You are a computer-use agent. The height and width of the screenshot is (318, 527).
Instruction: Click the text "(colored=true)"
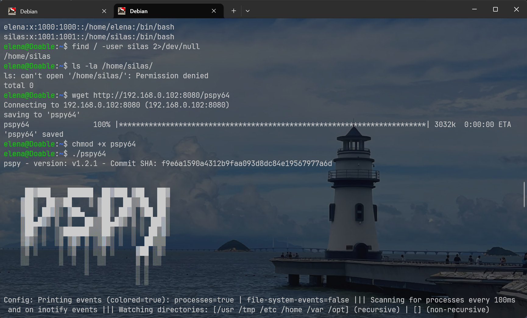(138, 300)
